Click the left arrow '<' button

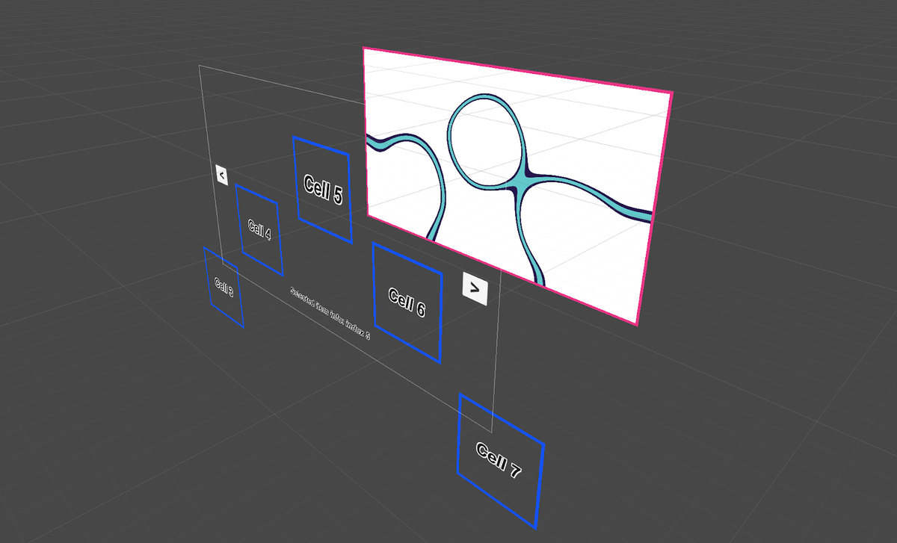221,175
